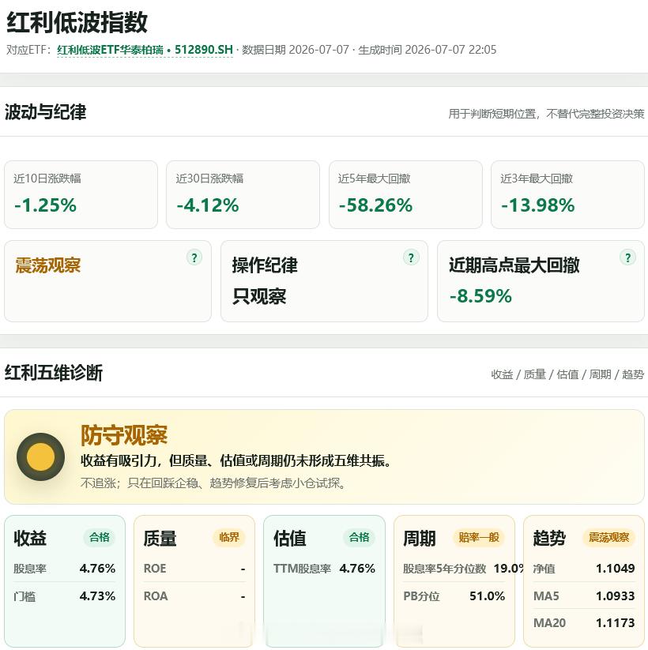Click the 用于判断短期位置 disclaimer text

click(546, 114)
